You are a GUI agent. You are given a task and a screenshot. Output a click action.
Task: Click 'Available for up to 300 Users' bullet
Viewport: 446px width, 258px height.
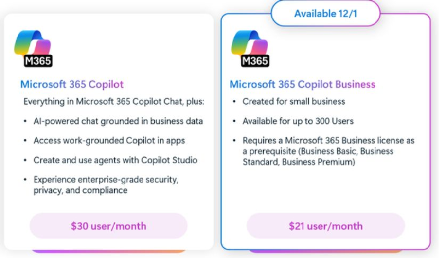(298, 121)
